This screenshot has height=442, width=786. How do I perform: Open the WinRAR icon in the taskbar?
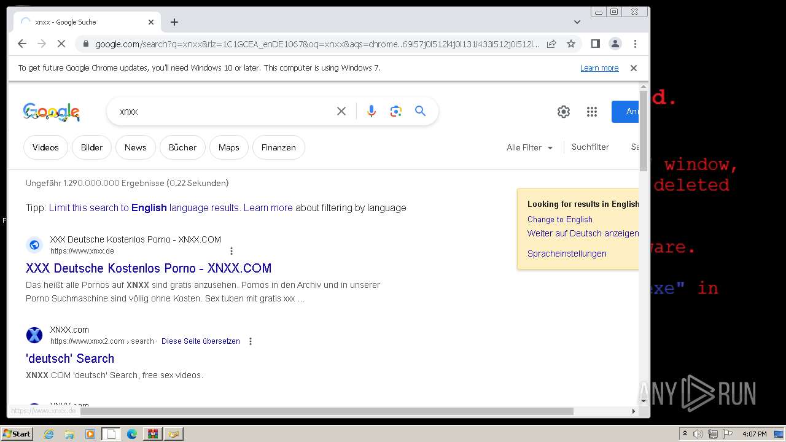pyautogui.click(x=152, y=434)
